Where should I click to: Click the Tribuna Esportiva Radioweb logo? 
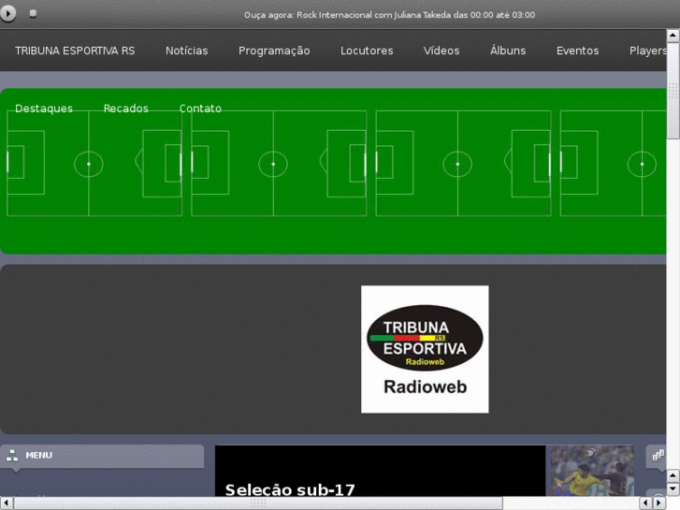click(x=425, y=349)
